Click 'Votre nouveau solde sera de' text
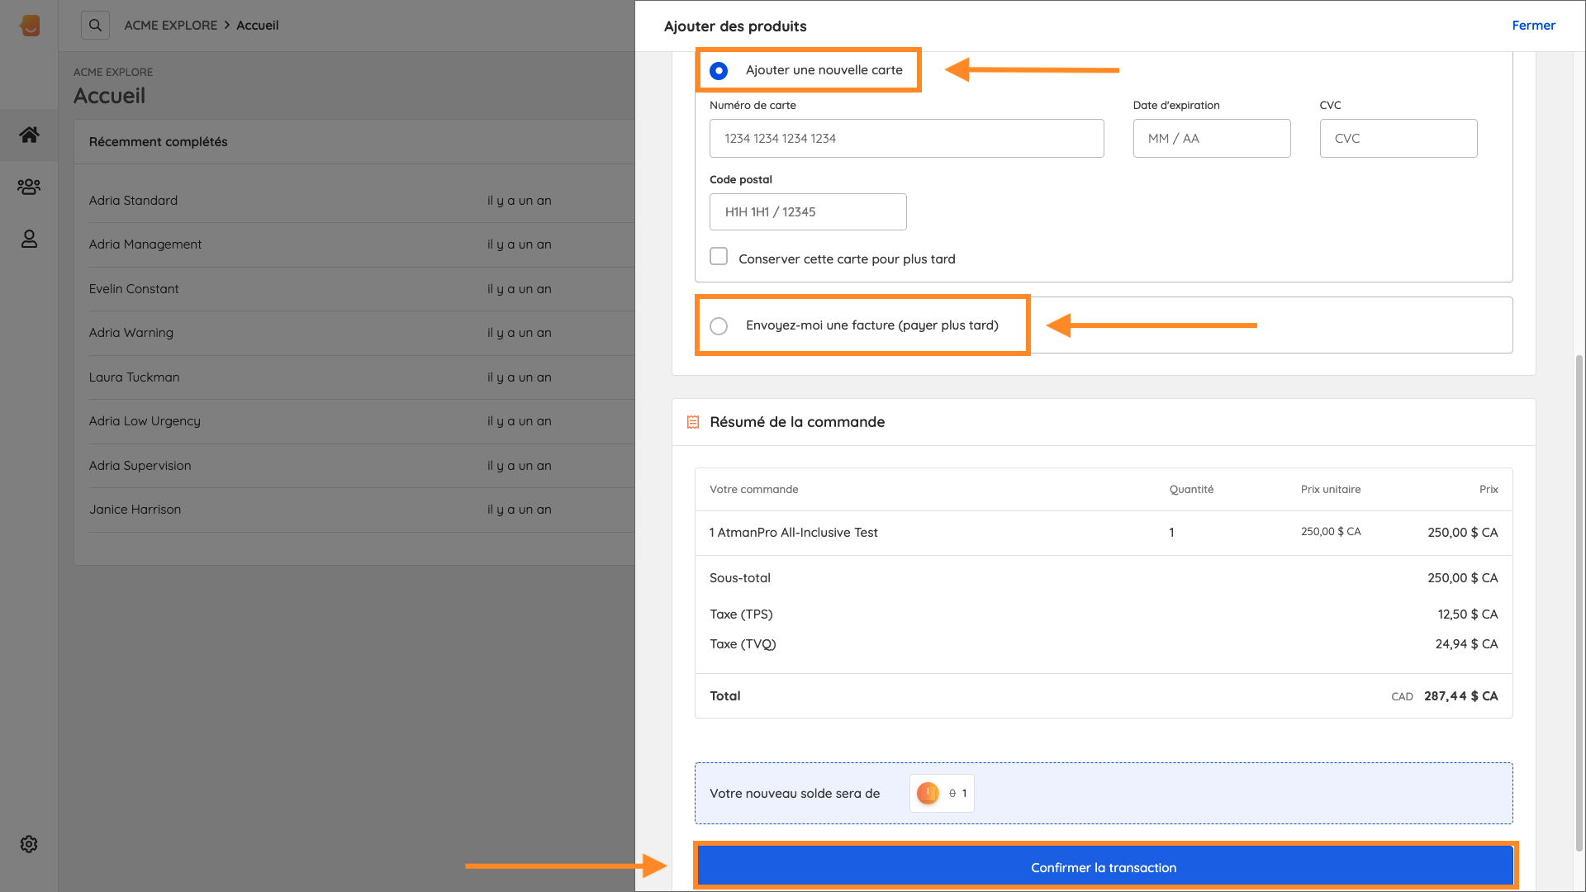The height and width of the screenshot is (892, 1586). pyautogui.click(x=795, y=794)
